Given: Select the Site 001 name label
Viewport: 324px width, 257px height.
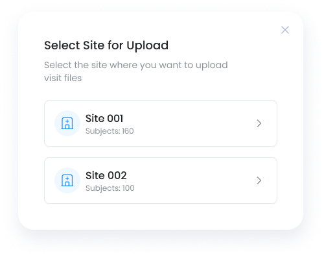Looking at the screenshot, I should point(104,118).
